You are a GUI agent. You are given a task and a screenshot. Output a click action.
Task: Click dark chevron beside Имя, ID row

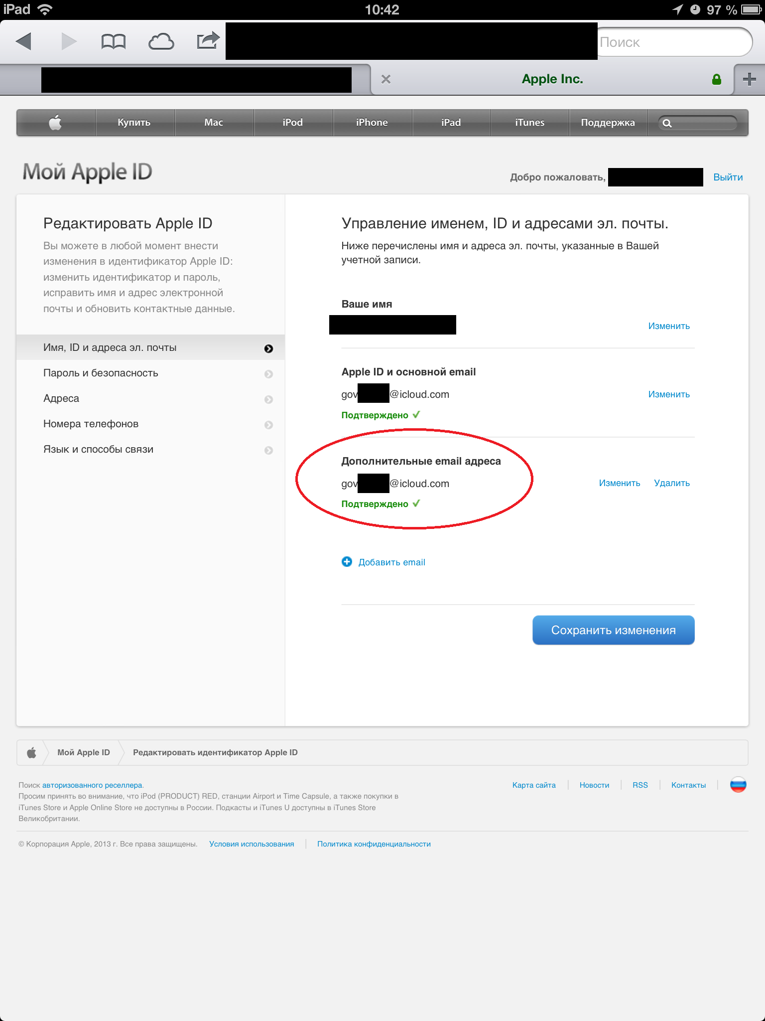(269, 348)
